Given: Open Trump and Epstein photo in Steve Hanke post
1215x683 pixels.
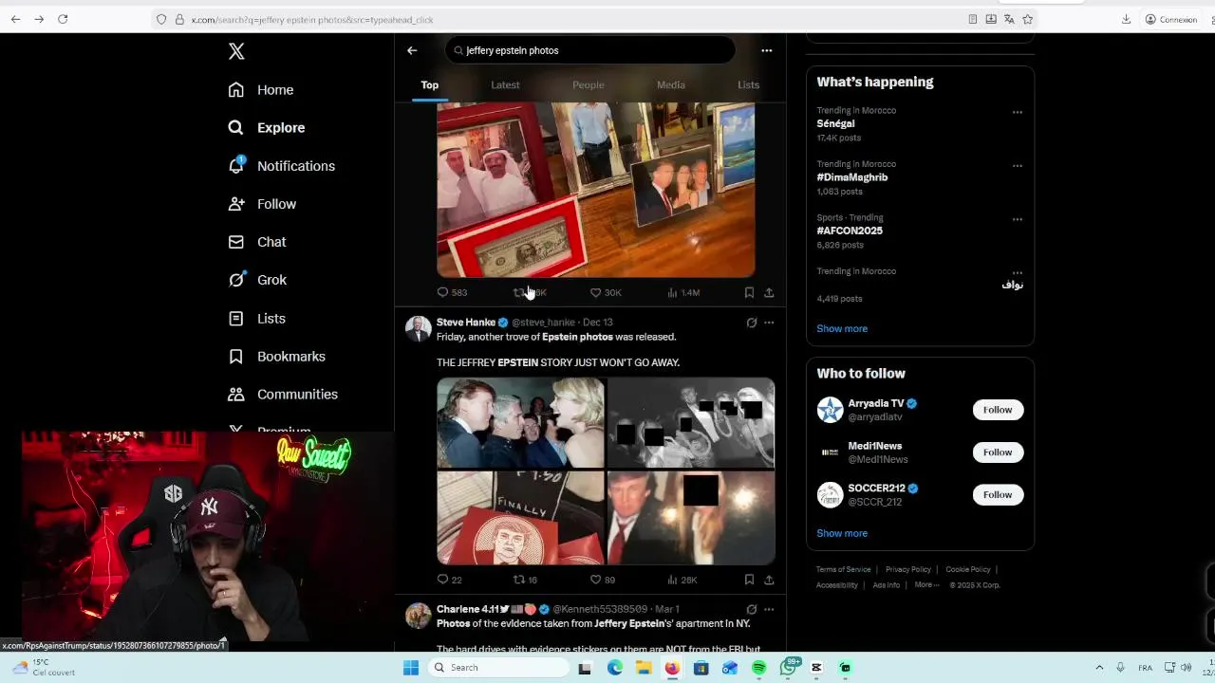Looking at the screenshot, I should coord(520,423).
